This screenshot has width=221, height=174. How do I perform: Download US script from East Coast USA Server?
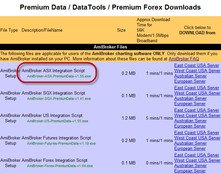tap(197, 110)
